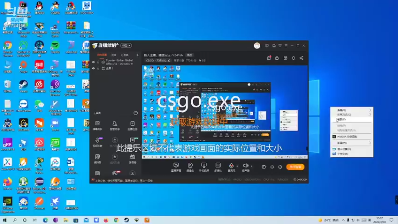Add a phone screen-cast source
The height and width of the screenshot is (224, 398).
pyautogui.click(x=204, y=167)
